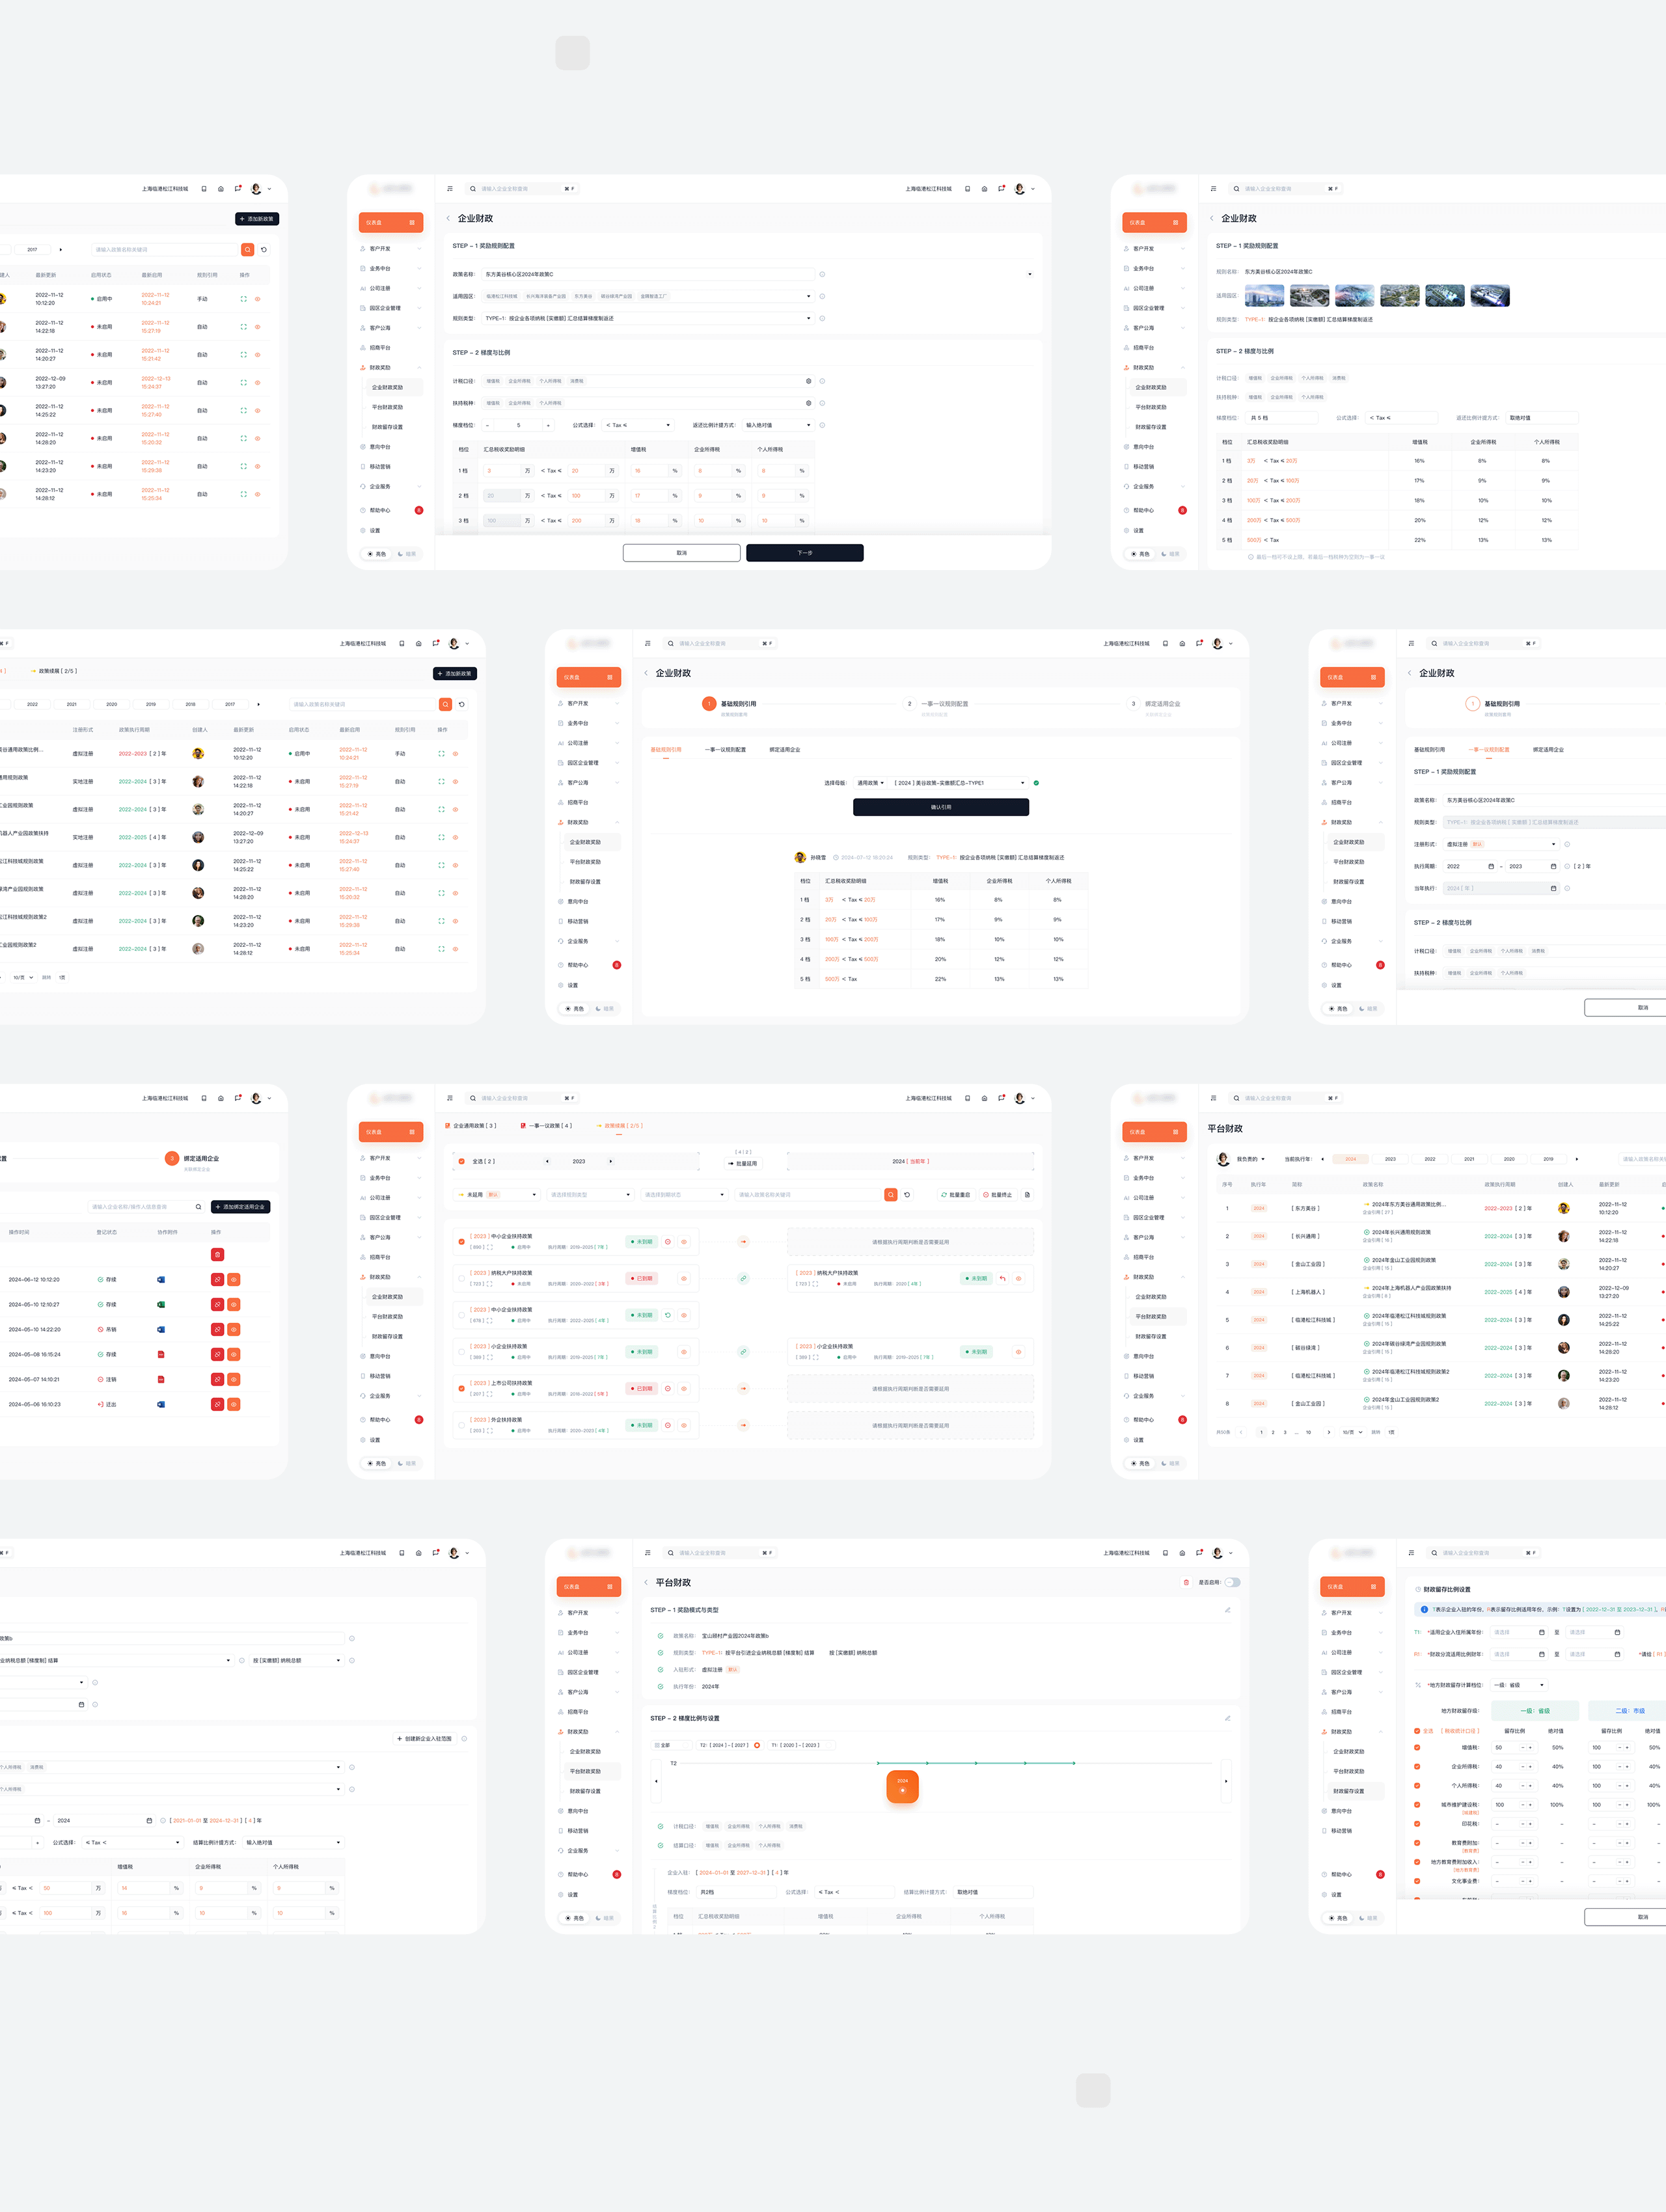Click the eye icon on the 外企扶持政策 card
The image size is (1666, 2212).
click(684, 1425)
